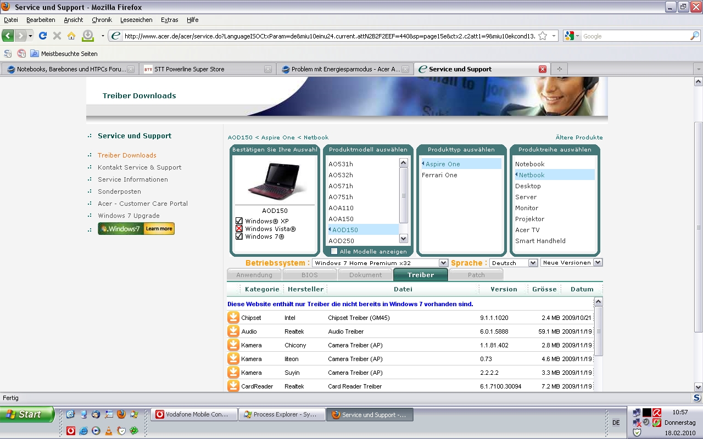Click the search magnifier icon in Google box

point(695,36)
